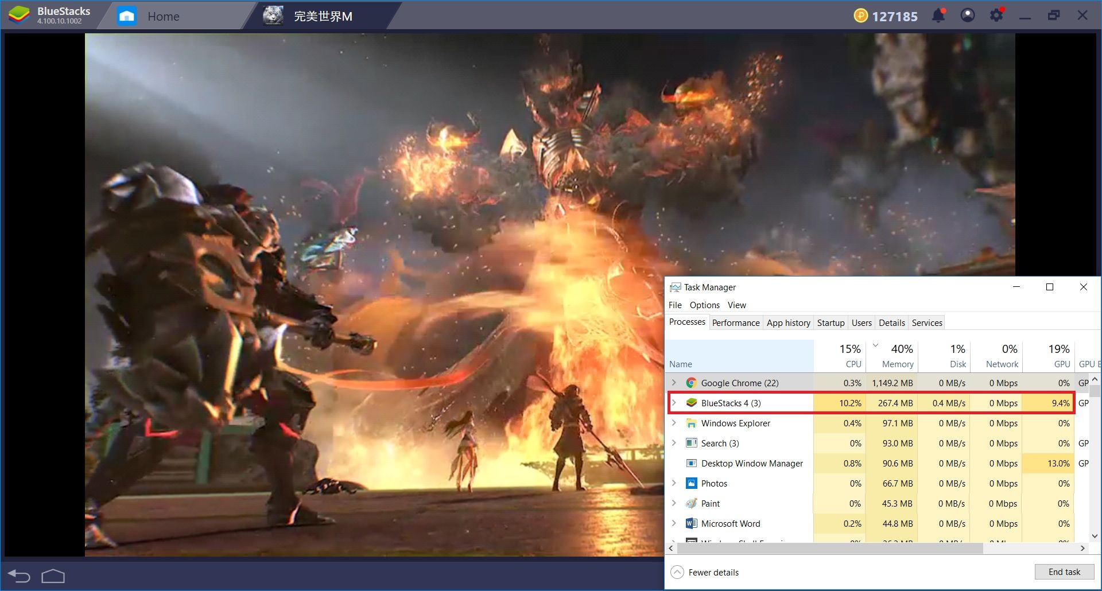Switch to the 完美世界M game tab
Image resolution: width=1102 pixels, height=591 pixels.
pos(323,16)
